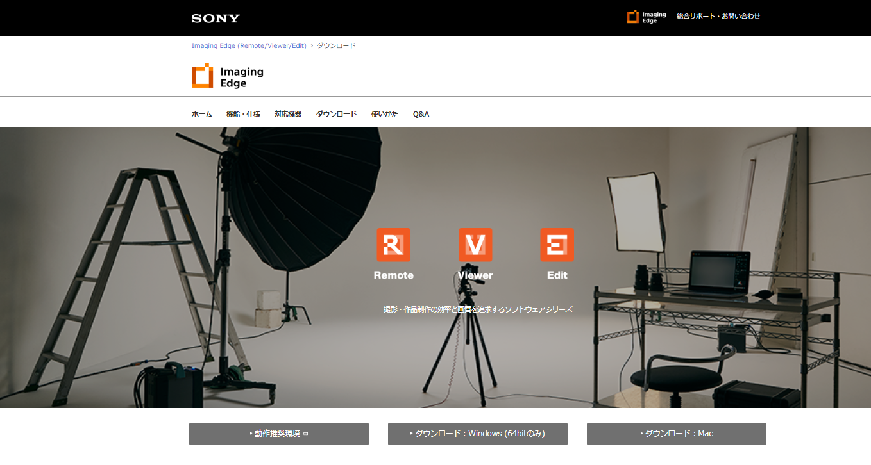Click the Edit text label
The width and height of the screenshot is (871, 465).
pyautogui.click(x=557, y=275)
